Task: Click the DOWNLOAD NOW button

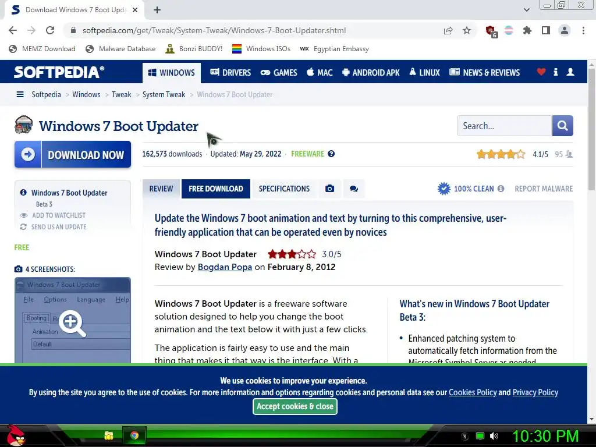Action: 73,154
